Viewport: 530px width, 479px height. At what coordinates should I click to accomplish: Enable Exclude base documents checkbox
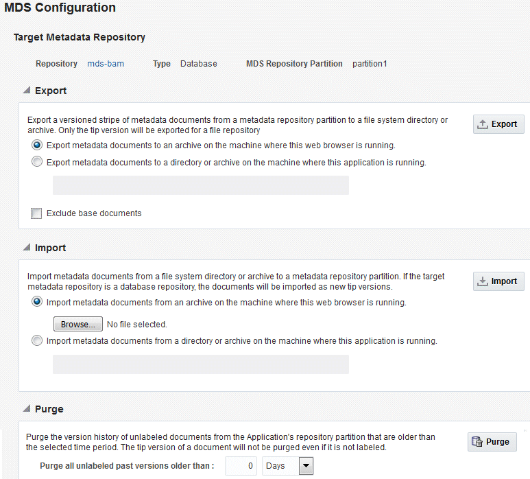pos(36,213)
